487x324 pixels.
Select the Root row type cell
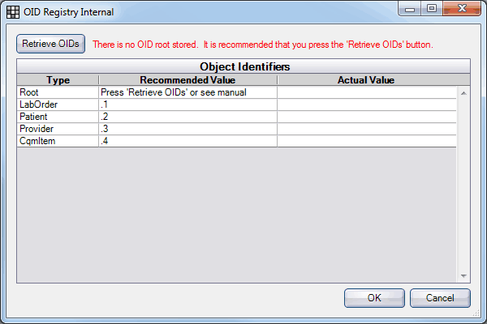[x=58, y=92]
